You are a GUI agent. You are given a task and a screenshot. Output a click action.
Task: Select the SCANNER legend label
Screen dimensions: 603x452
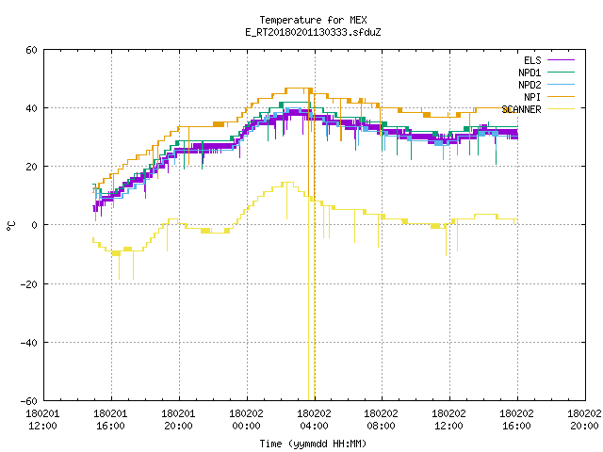[x=521, y=109]
